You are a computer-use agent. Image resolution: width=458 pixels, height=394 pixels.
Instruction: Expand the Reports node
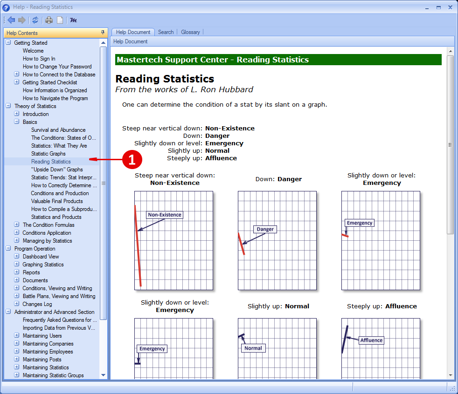pyautogui.click(x=17, y=272)
